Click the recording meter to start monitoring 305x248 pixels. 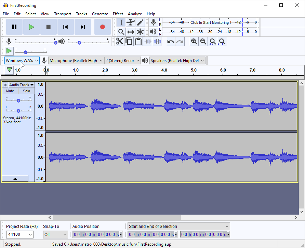tap(209, 22)
